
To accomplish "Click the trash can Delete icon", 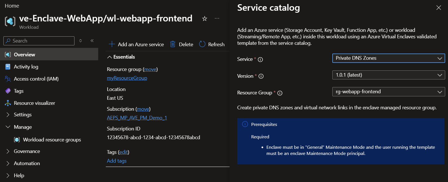I will click(173, 44).
